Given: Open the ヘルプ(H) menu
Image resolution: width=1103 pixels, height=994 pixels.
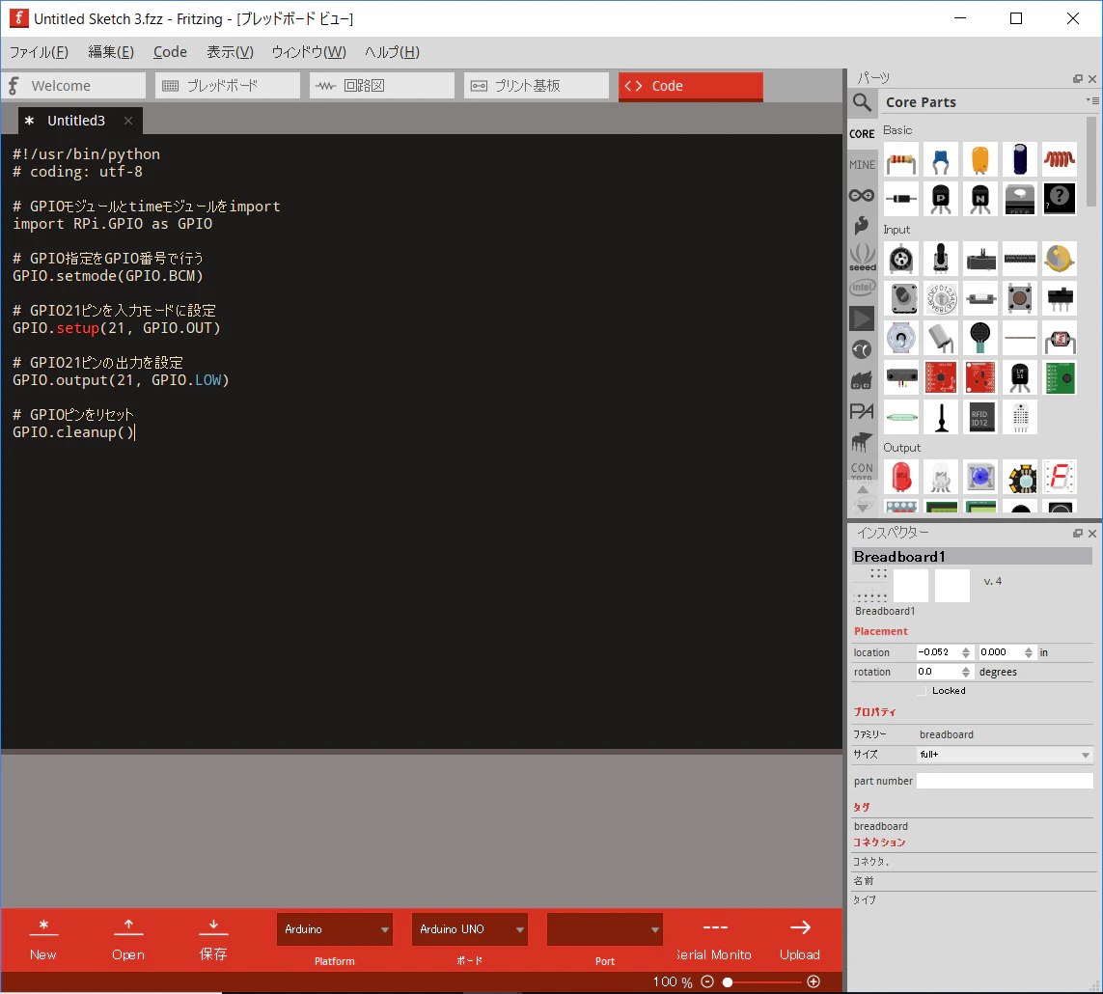Looking at the screenshot, I should 392,52.
